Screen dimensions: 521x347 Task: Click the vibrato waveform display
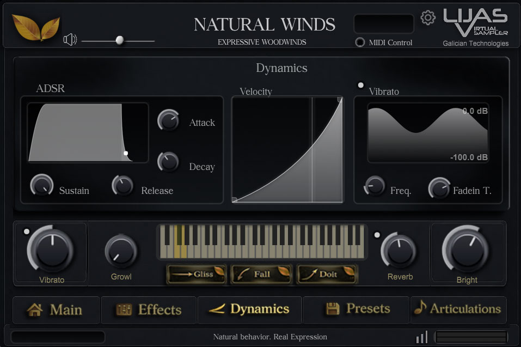[428, 132]
